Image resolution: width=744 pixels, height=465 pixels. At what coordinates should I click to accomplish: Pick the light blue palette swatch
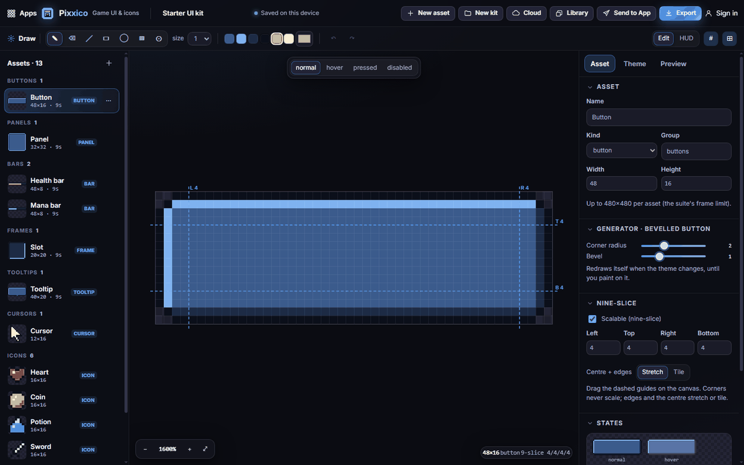pyautogui.click(x=241, y=38)
